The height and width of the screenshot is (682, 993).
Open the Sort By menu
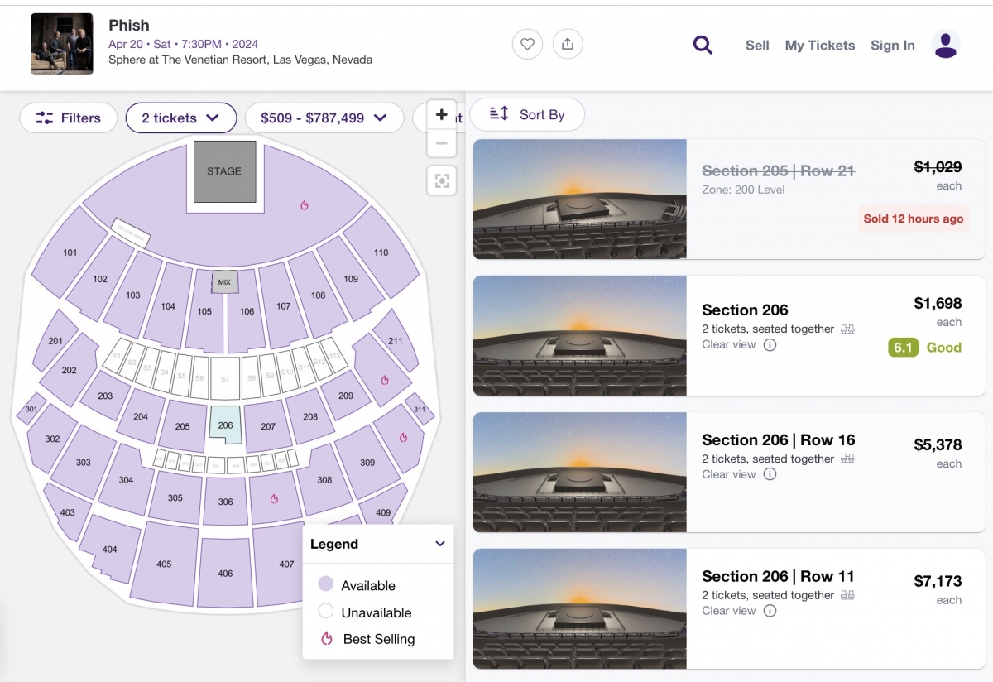527,114
